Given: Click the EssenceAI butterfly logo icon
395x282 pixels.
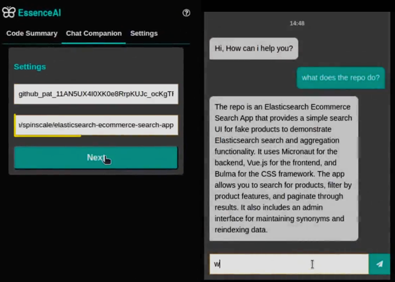Looking at the screenshot, I should click(8, 12).
